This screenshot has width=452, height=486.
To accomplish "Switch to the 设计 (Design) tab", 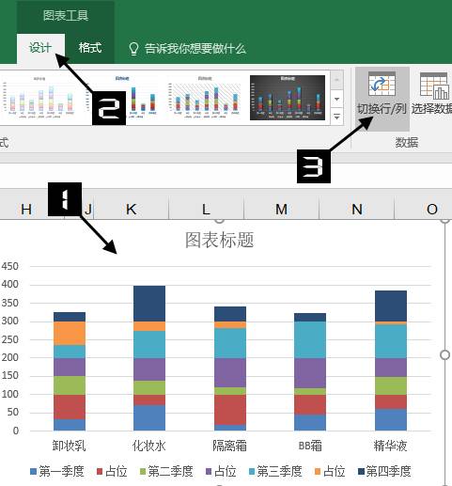I will 40,48.
